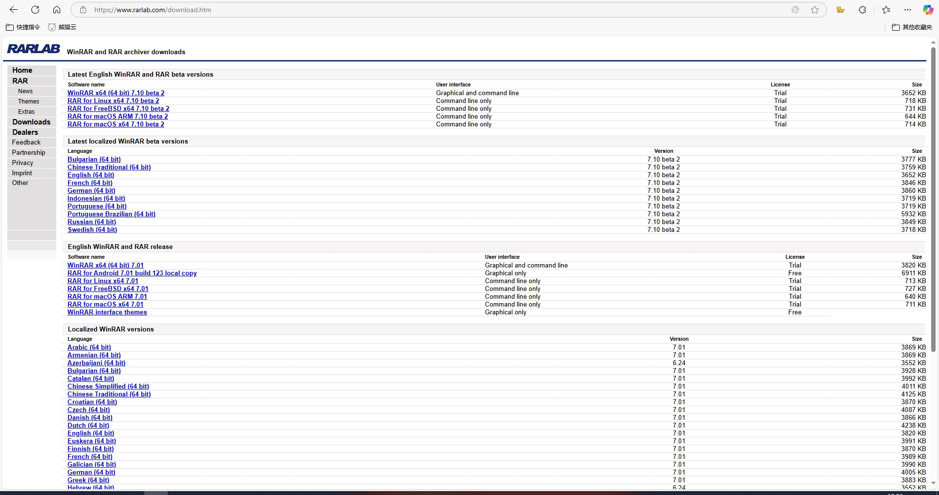
Task: Open RAR in the sidebar menu
Action: click(x=20, y=81)
